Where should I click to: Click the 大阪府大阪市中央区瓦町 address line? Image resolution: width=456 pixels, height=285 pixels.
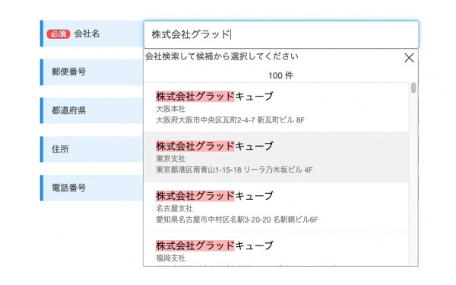230,120
